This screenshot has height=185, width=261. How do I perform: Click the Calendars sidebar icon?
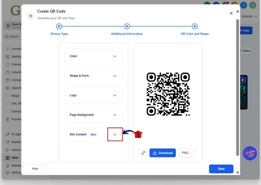7,72
